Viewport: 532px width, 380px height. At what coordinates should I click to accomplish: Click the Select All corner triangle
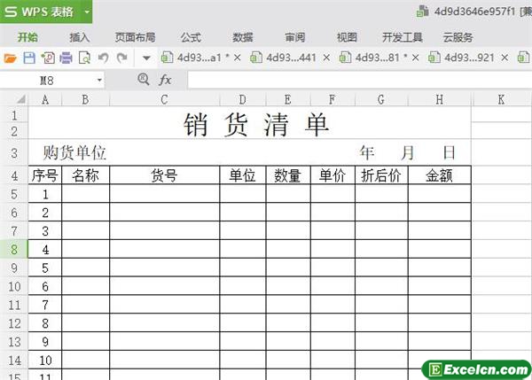coord(21,99)
